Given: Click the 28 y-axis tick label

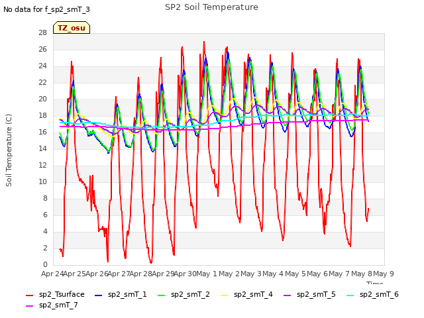Looking at the screenshot, I should pyautogui.click(x=42, y=32).
